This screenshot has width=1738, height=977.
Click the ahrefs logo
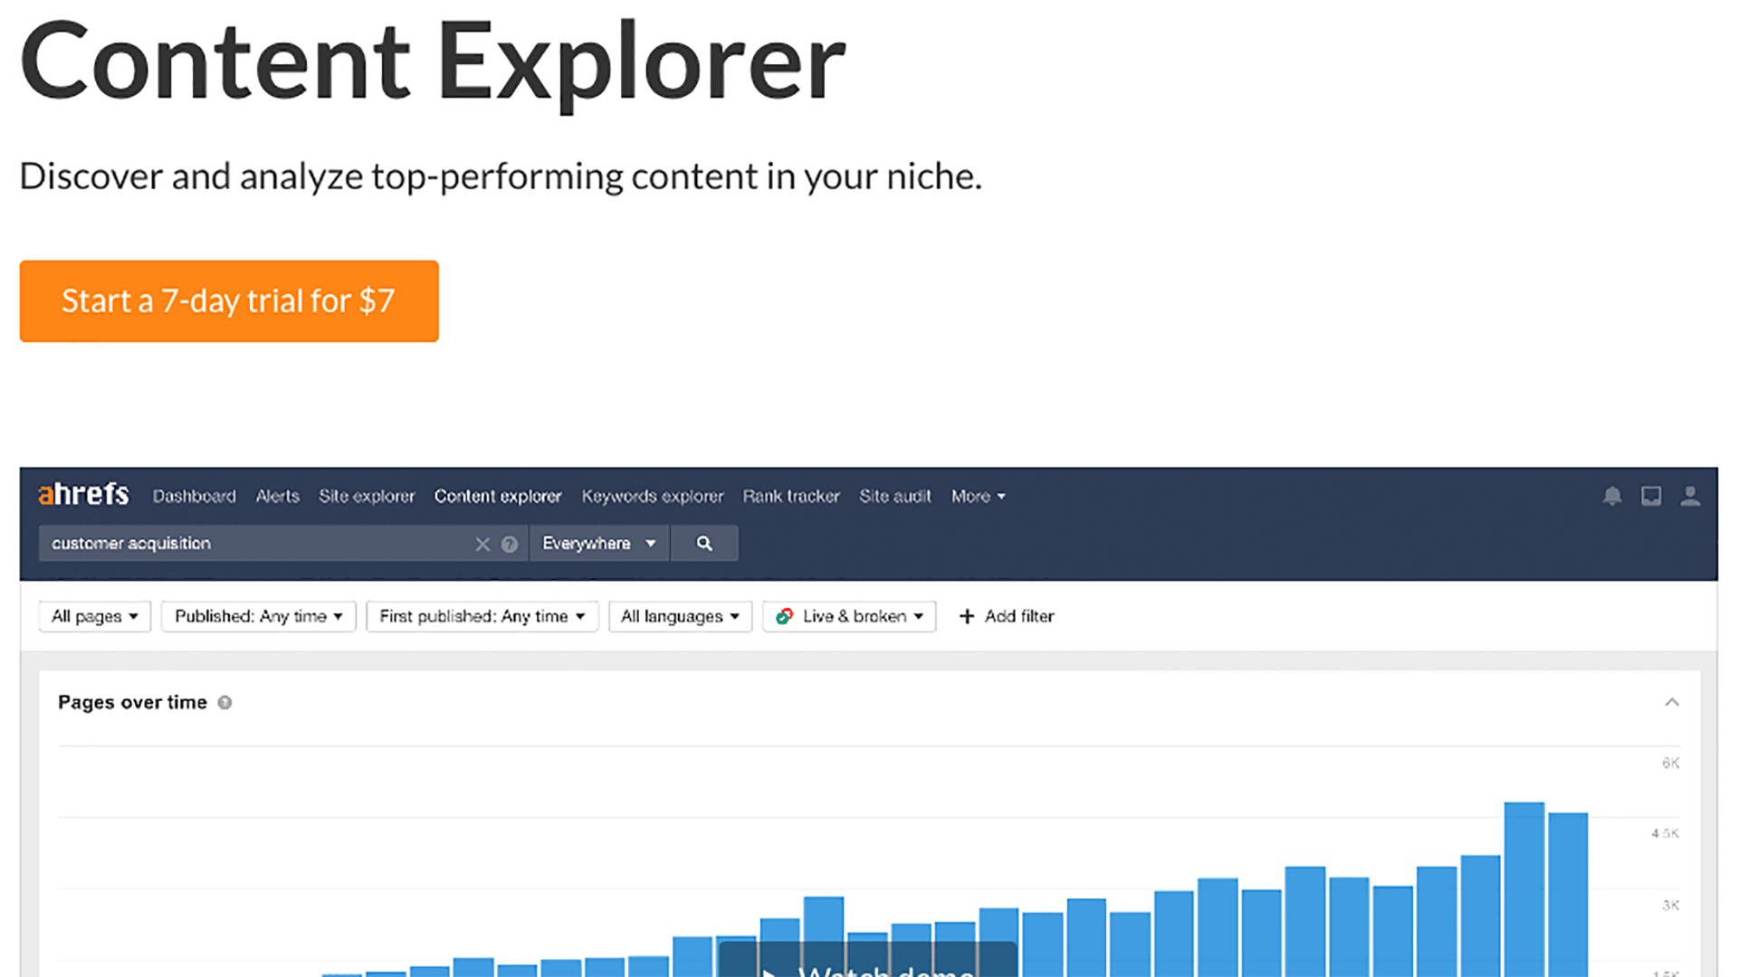(x=83, y=494)
